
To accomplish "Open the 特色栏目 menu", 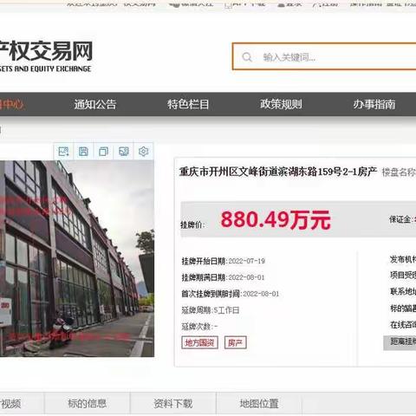I will (x=188, y=104).
